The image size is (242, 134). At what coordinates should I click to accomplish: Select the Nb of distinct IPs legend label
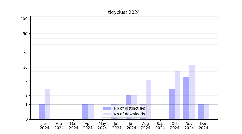click(x=129, y=108)
